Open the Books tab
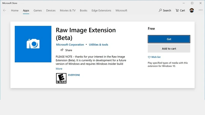The width and height of the screenshot is (205, 115). coord(84,10)
